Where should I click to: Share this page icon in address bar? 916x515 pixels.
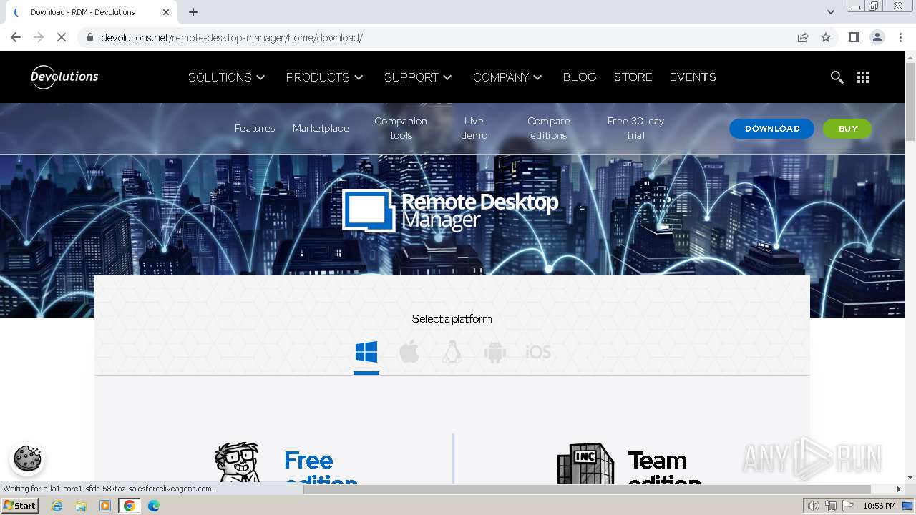point(803,37)
